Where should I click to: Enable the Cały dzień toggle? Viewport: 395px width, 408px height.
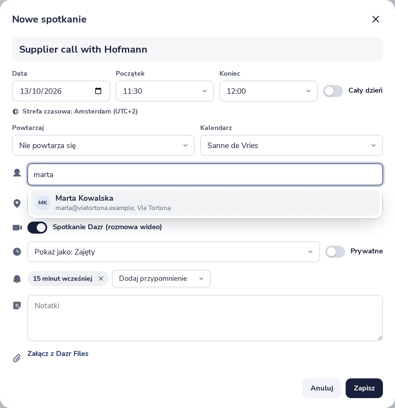[333, 91]
